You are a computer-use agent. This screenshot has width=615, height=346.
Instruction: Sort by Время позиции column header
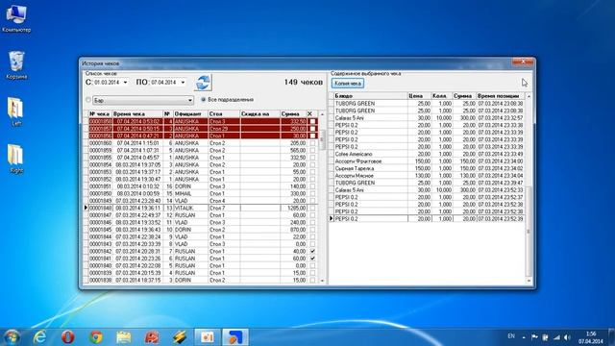(500, 96)
